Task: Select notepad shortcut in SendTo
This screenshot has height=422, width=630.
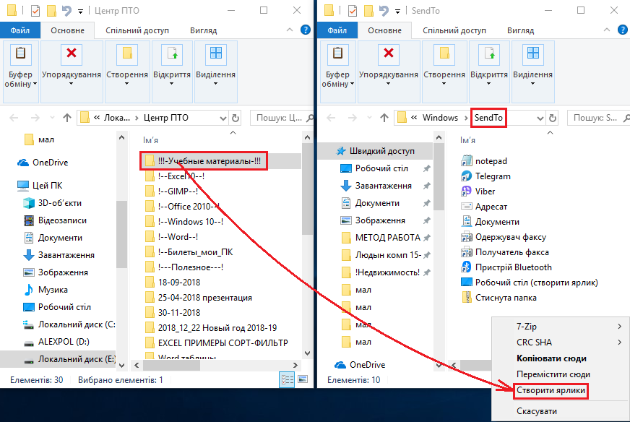Action: (491, 160)
